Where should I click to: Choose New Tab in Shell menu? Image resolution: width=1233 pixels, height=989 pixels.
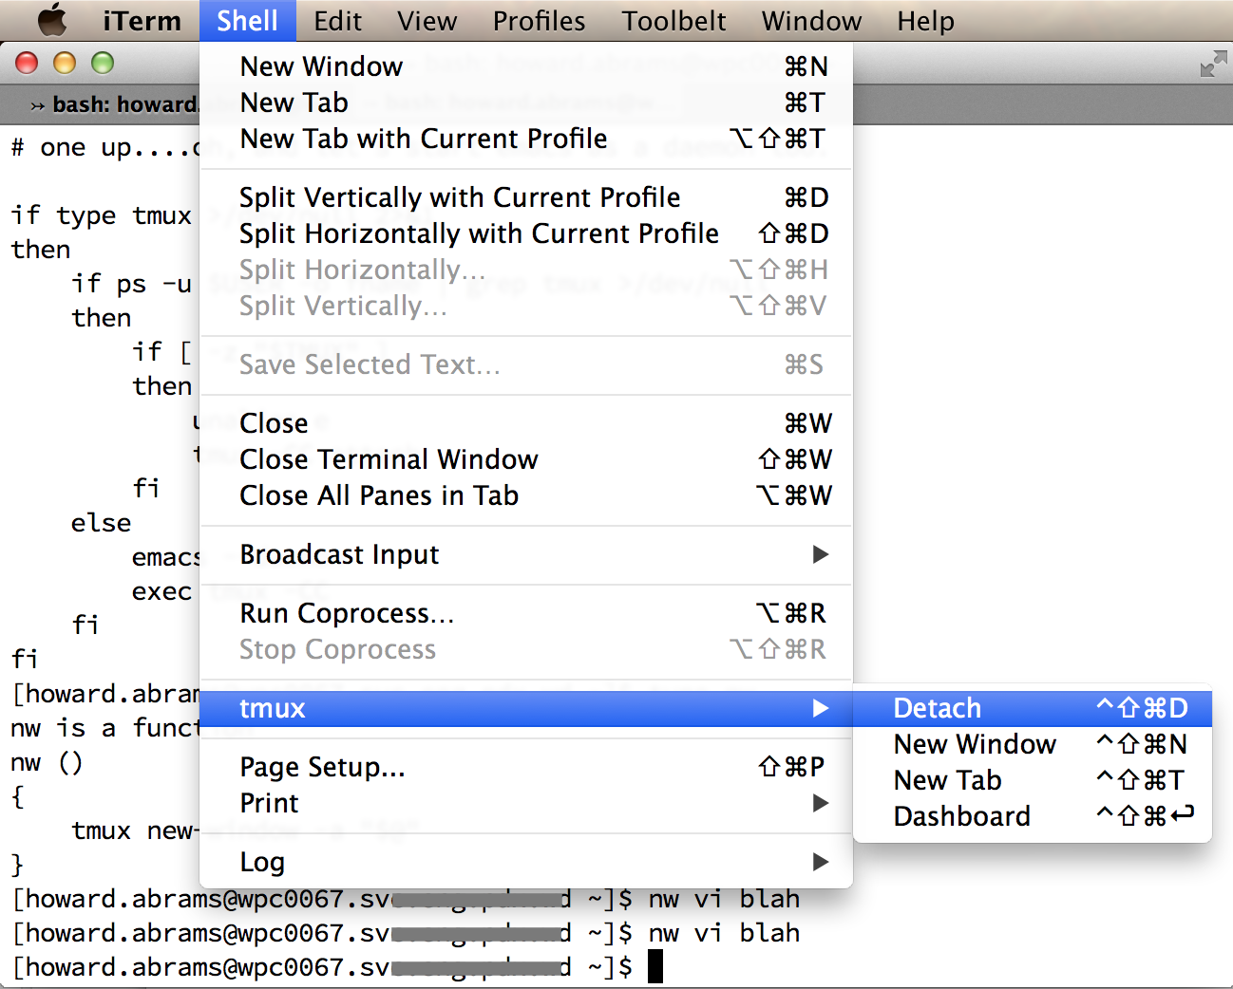pyautogui.click(x=526, y=103)
